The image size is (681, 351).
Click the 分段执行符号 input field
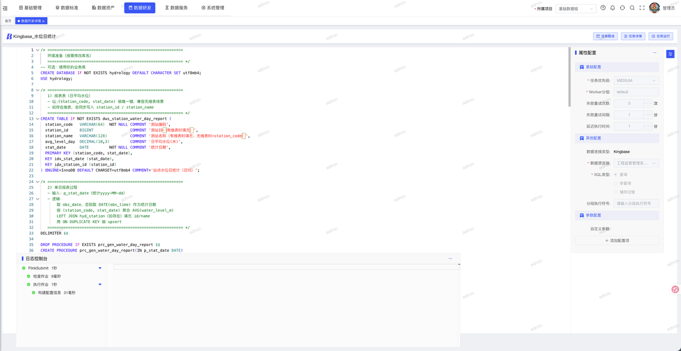click(636, 203)
